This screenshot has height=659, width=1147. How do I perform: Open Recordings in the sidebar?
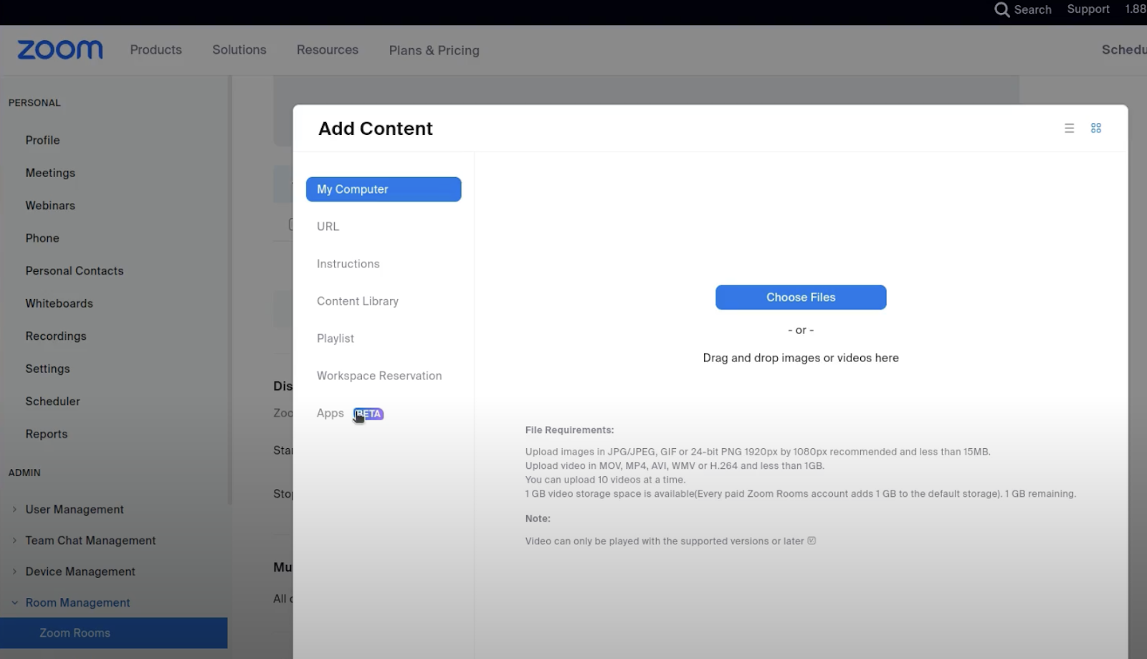pos(56,336)
